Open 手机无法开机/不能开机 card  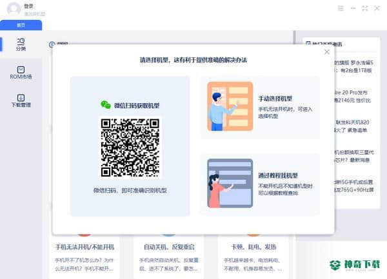84,257
